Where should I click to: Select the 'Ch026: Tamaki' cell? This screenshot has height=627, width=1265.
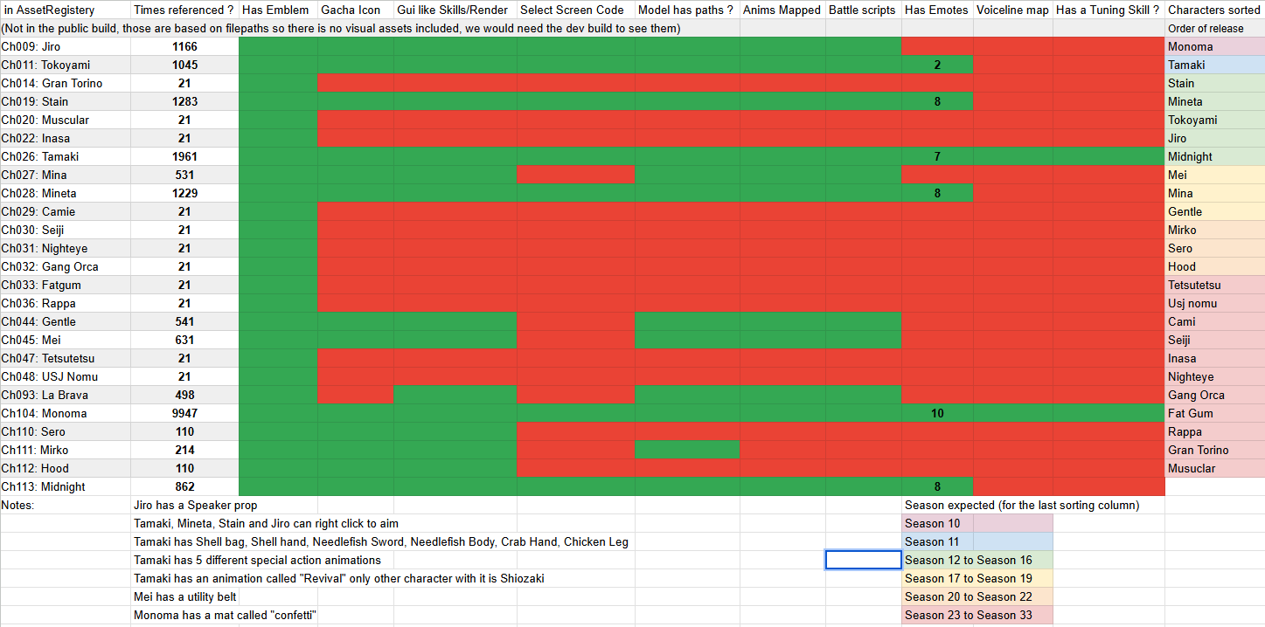point(66,156)
